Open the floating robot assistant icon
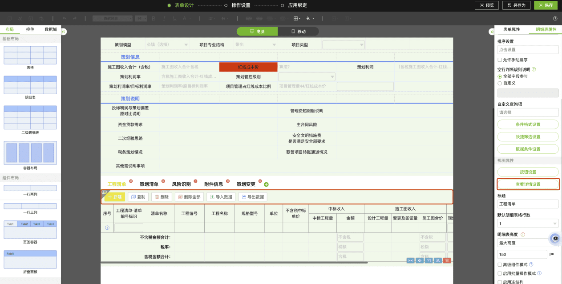The image size is (562, 284). [x=555, y=239]
